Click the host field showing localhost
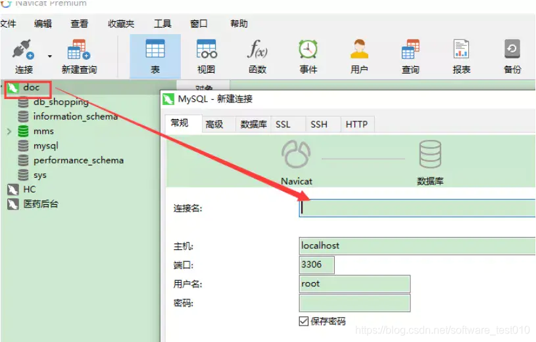The image size is (536, 342). coord(417,246)
